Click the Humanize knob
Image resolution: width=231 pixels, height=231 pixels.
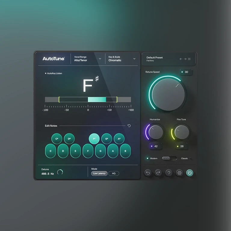(156, 132)
